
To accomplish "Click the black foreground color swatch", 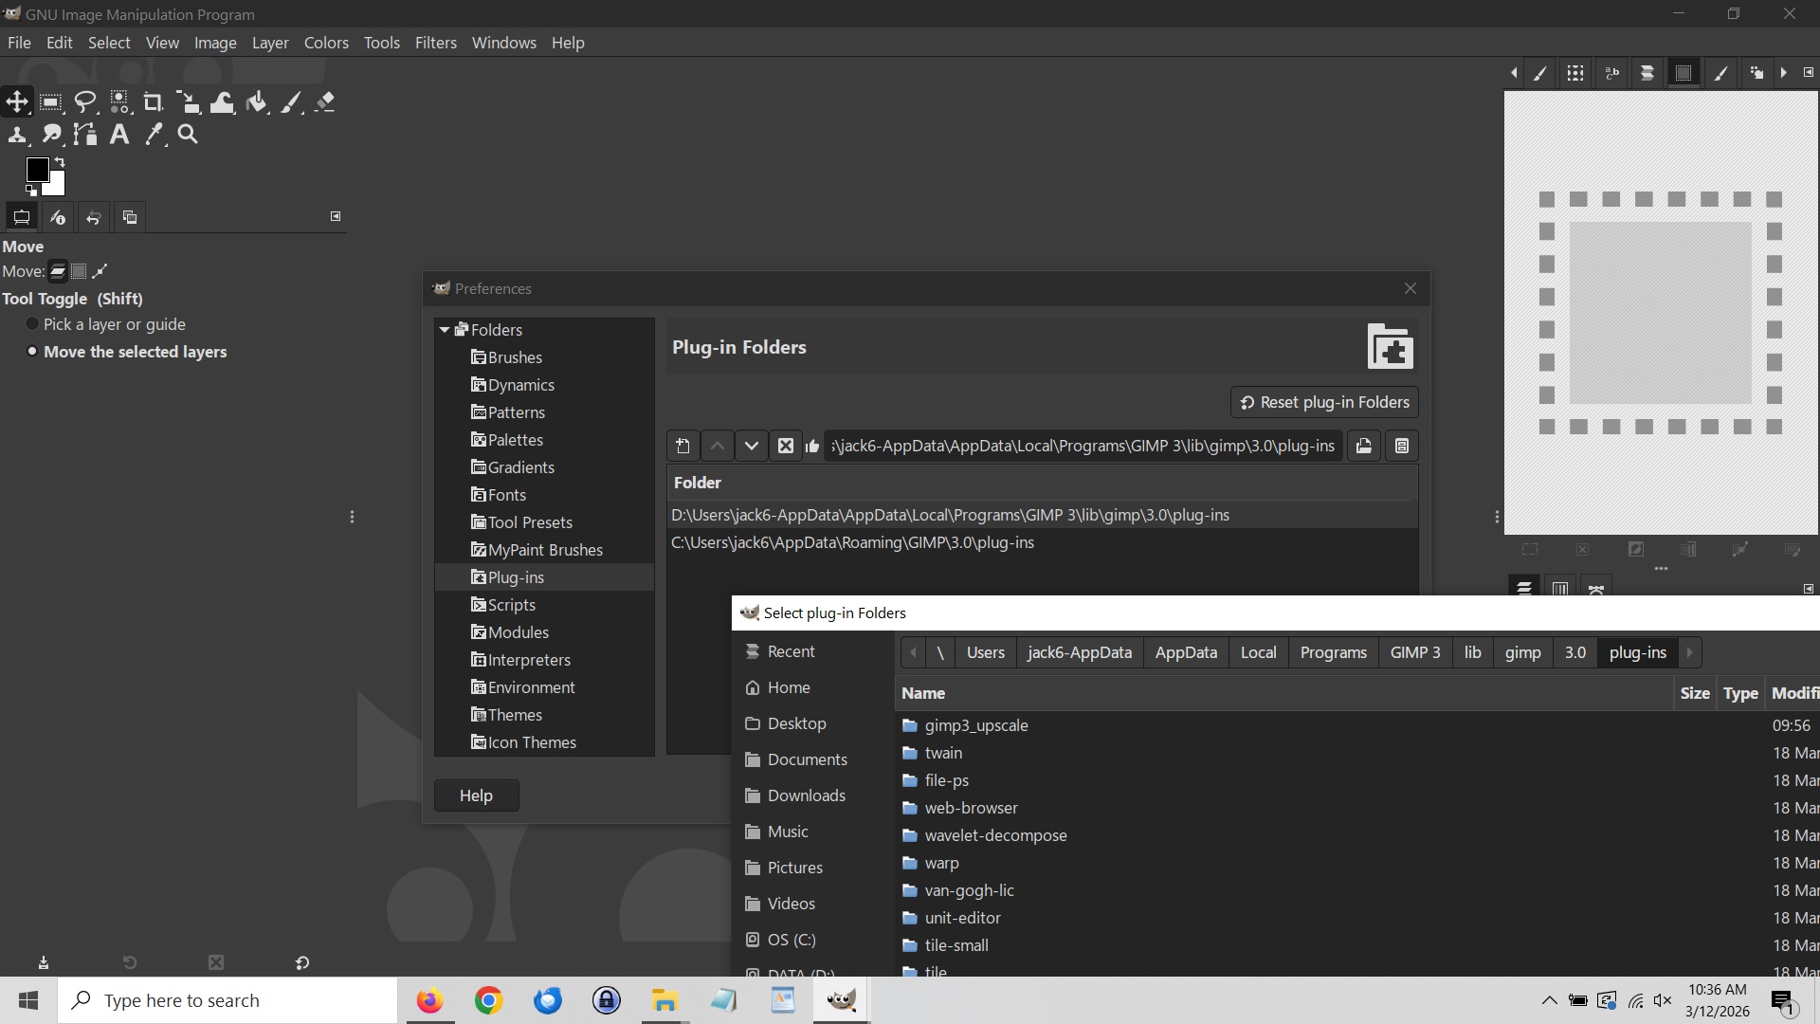I will click(x=37, y=170).
